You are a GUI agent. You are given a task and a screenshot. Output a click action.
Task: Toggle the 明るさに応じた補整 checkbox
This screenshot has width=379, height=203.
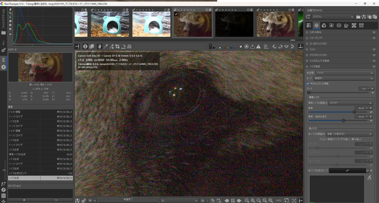pyautogui.click(x=309, y=84)
